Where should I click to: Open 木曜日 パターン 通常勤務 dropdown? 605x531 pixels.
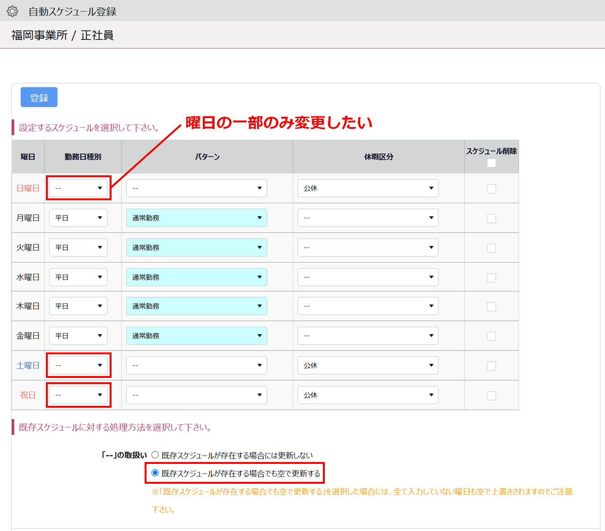click(x=197, y=306)
